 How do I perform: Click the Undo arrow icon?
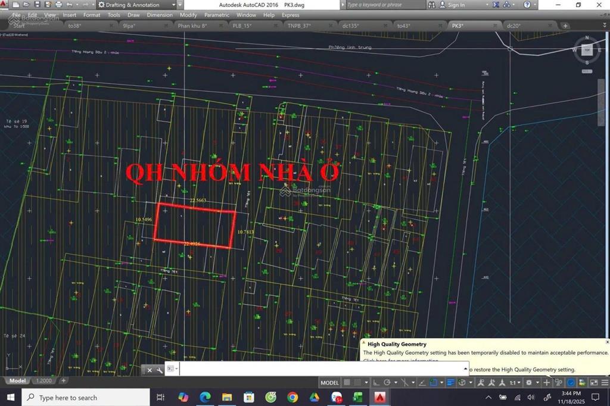point(70,5)
